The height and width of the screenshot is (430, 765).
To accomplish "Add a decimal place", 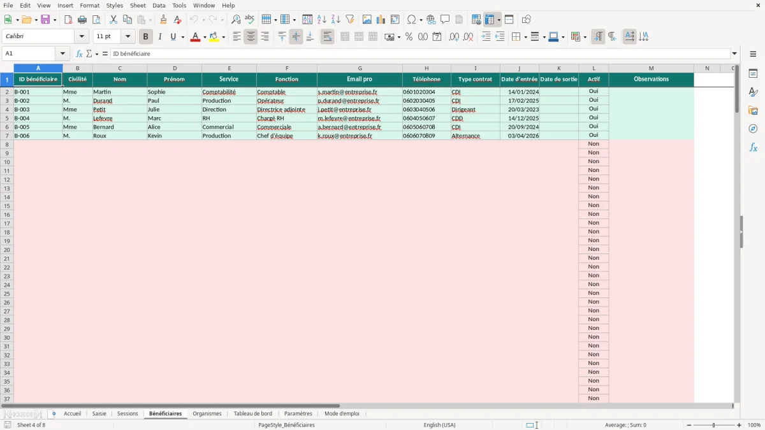I will (454, 37).
